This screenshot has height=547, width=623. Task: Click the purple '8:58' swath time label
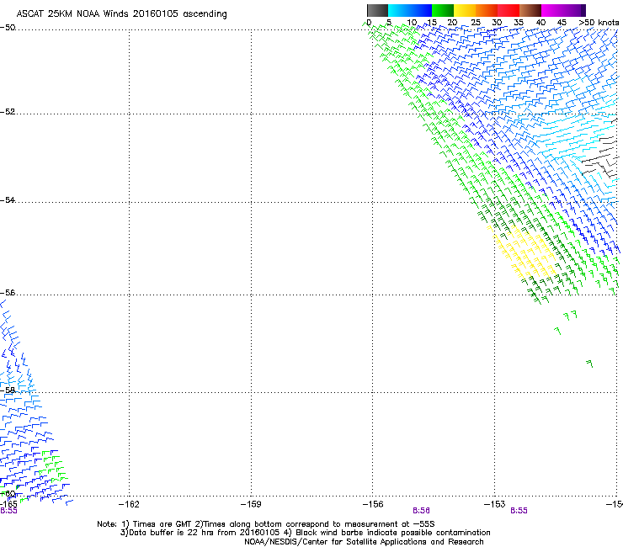(421, 511)
